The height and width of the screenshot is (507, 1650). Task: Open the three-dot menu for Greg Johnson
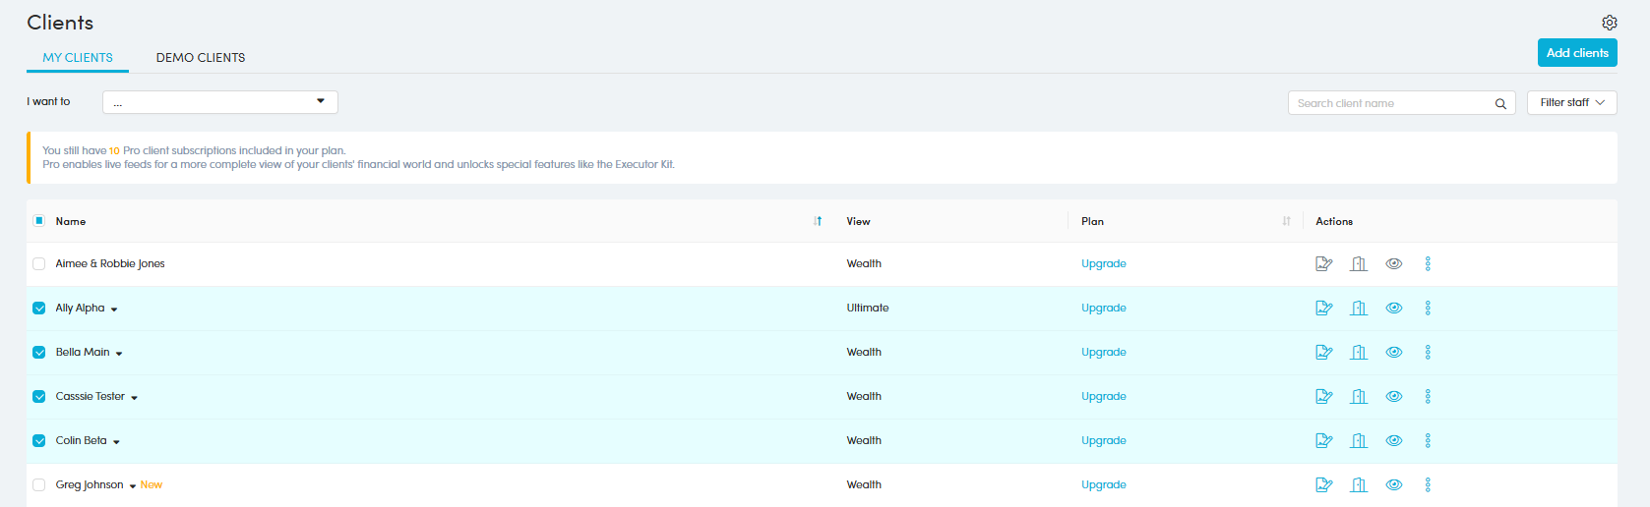coord(1428,484)
